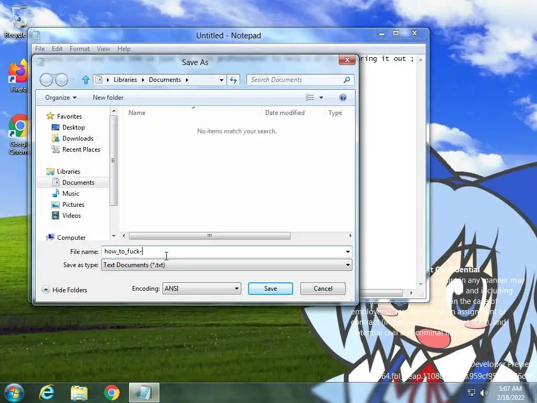
Task: Click the Forward navigation button
Action: (x=61, y=80)
